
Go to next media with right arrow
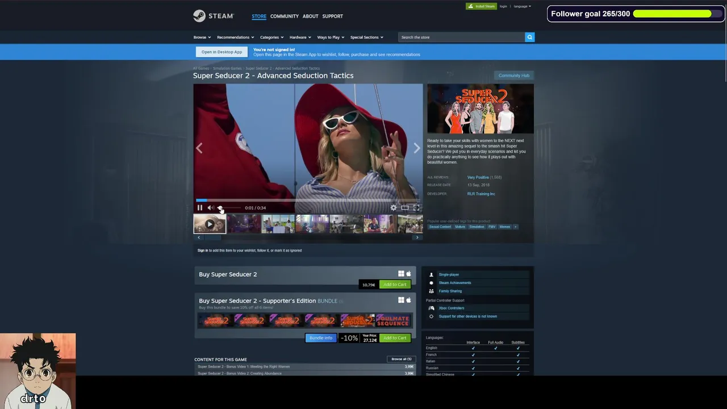tap(417, 148)
